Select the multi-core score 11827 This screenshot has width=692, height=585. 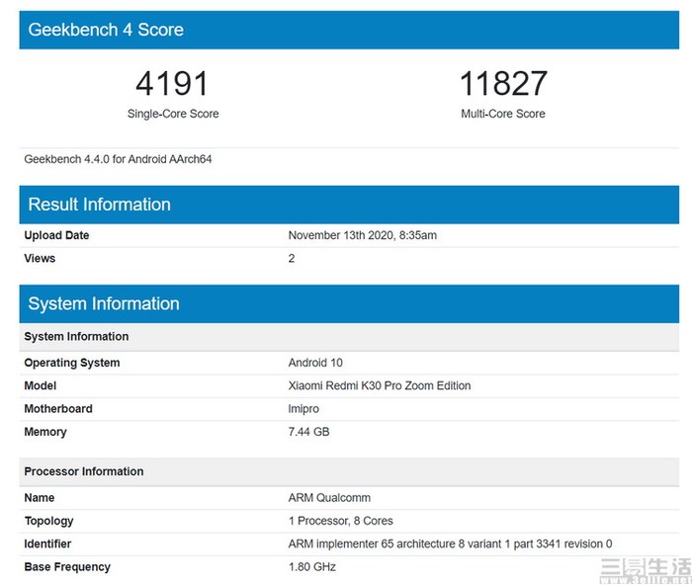click(503, 83)
